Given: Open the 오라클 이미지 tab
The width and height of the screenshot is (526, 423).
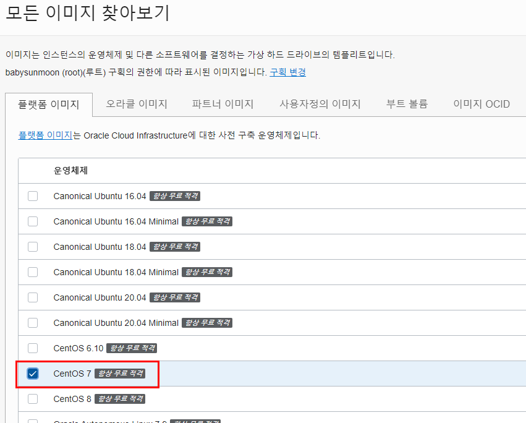Looking at the screenshot, I should click(137, 104).
